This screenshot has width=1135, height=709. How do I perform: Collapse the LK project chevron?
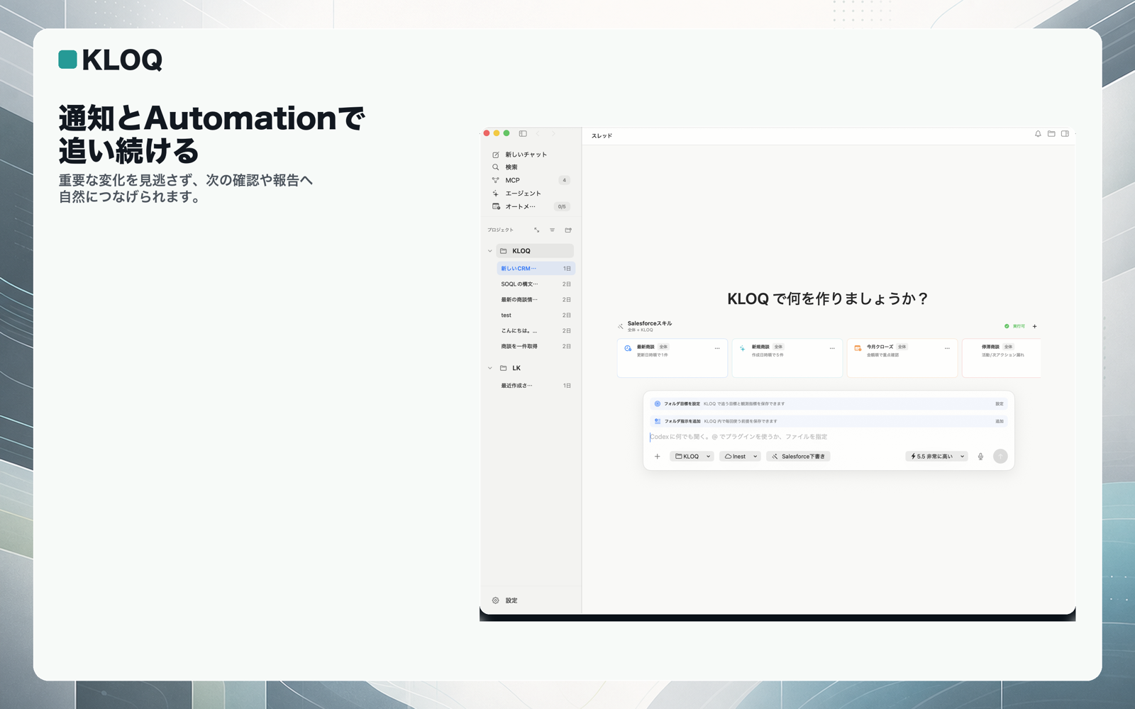490,368
